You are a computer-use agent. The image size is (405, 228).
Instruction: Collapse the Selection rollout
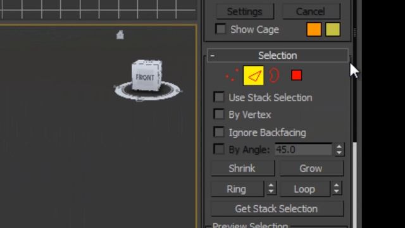278,55
